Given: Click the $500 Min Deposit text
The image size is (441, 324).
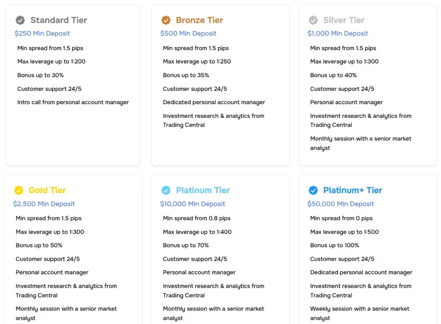Looking at the screenshot, I should coord(188,34).
